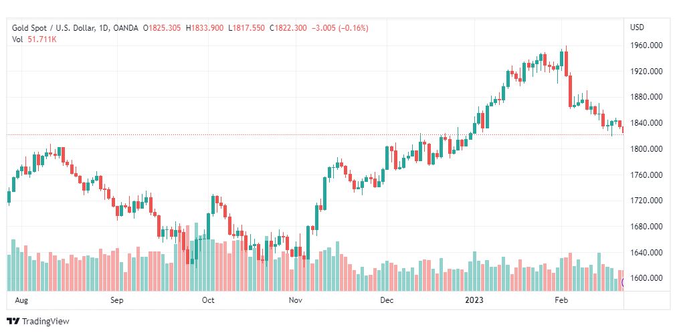
Task: Click the open price value O1825.305
Action: click(x=163, y=28)
